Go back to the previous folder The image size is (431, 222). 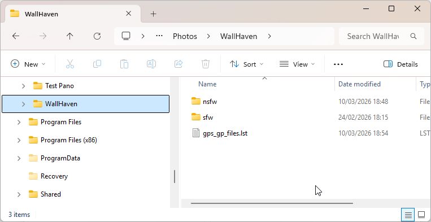pyautogui.click(x=16, y=36)
